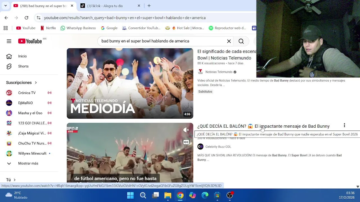Open the YouTube bookmark
The height and width of the screenshot is (202, 360).
click(26, 28)
